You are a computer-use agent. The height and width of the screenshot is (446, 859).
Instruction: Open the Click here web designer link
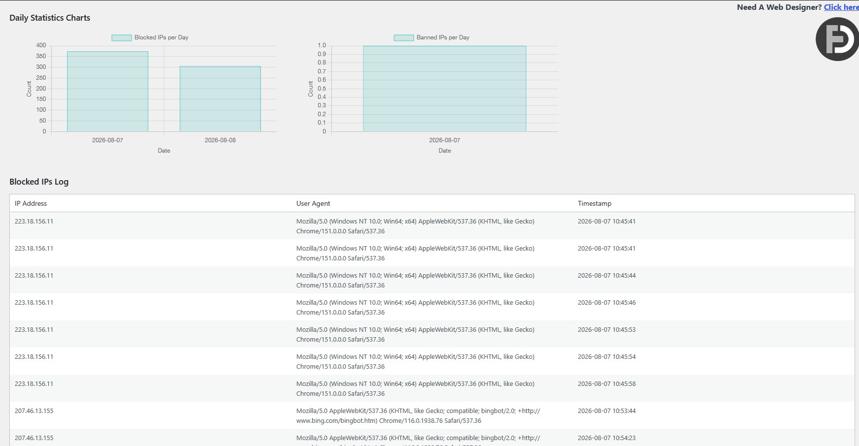pos(841,7)
